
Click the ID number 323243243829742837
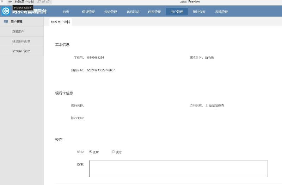click(x=100, y=70)
